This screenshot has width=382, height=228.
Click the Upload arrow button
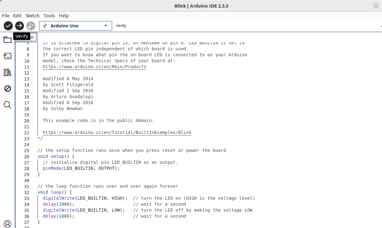pyautogui.click(x=20, y=26)
